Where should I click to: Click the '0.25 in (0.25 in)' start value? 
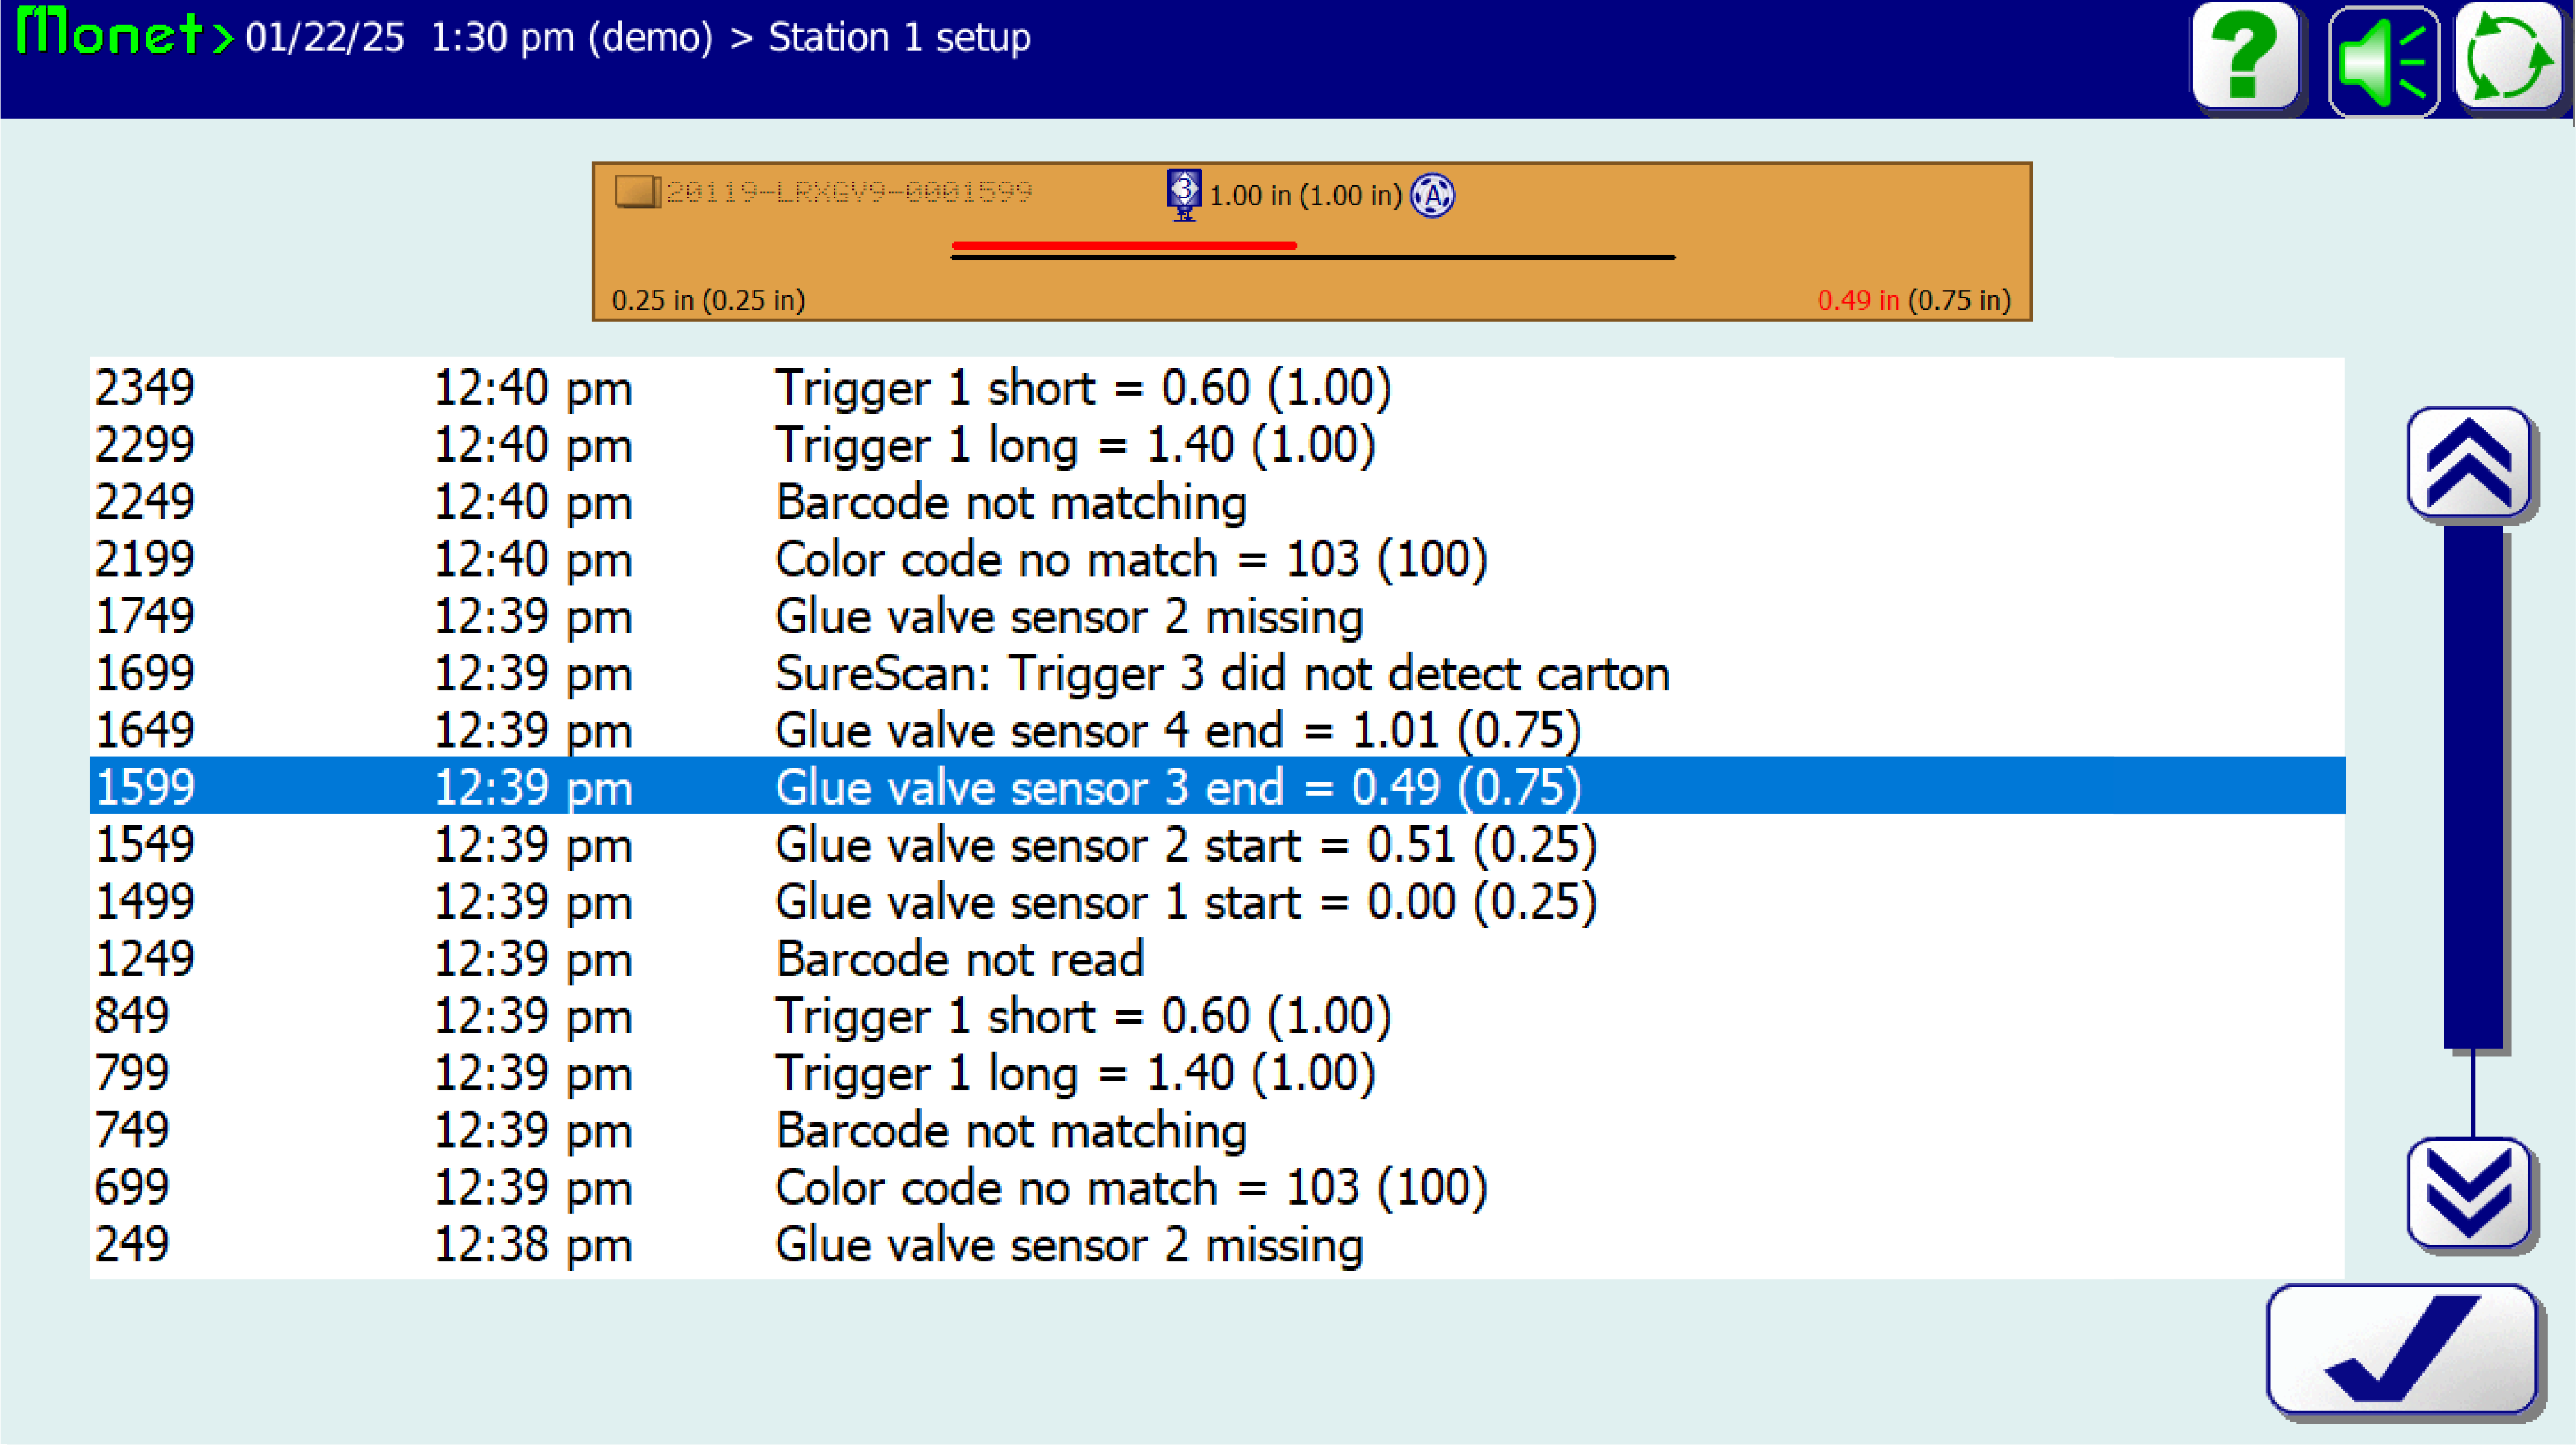click(708, 300)
